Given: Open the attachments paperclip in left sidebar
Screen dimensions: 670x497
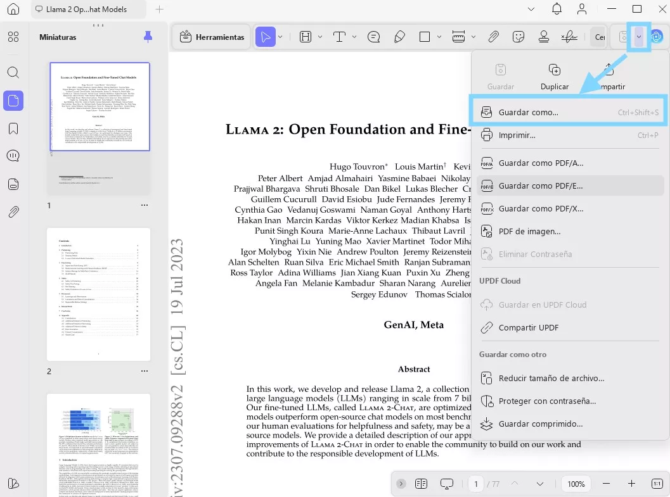Looking at the screenshot, I should click(13, 211).
